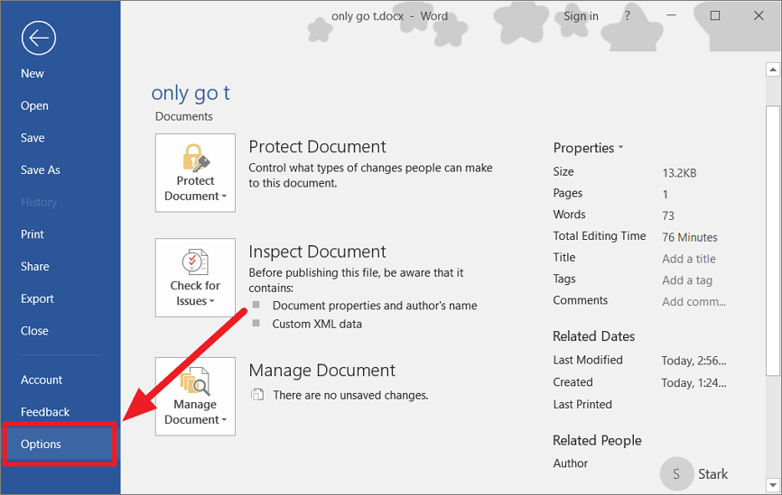Open the Check for Issues icon button
782x495 pixels.
click(195, 278)
